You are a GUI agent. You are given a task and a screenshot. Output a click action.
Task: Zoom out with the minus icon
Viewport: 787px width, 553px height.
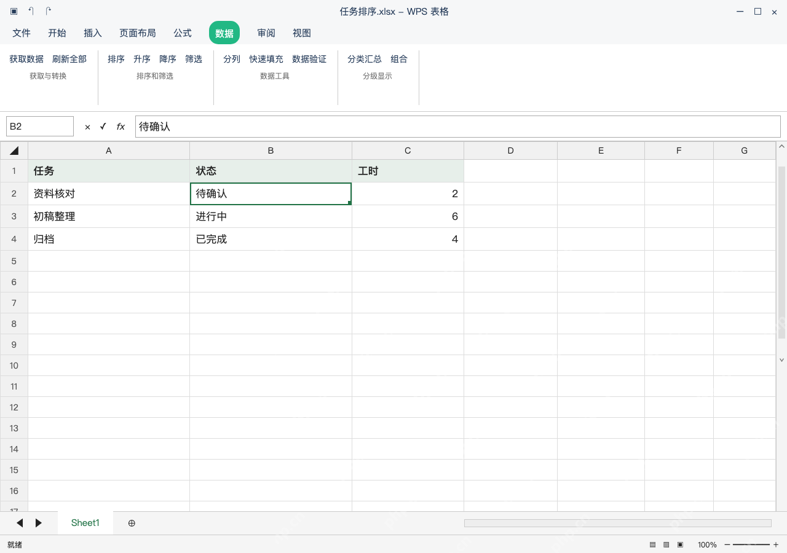pos(727,544)
